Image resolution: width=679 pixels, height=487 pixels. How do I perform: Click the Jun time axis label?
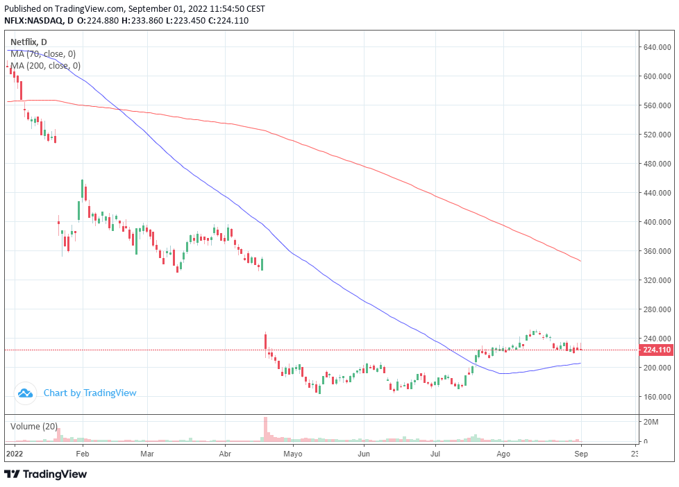pos(364,454)
